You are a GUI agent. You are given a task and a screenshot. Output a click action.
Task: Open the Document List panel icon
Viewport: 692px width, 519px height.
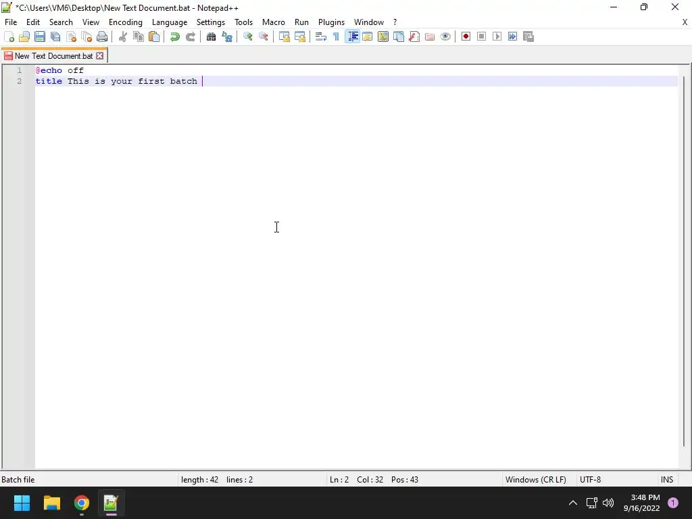point(399,36)
